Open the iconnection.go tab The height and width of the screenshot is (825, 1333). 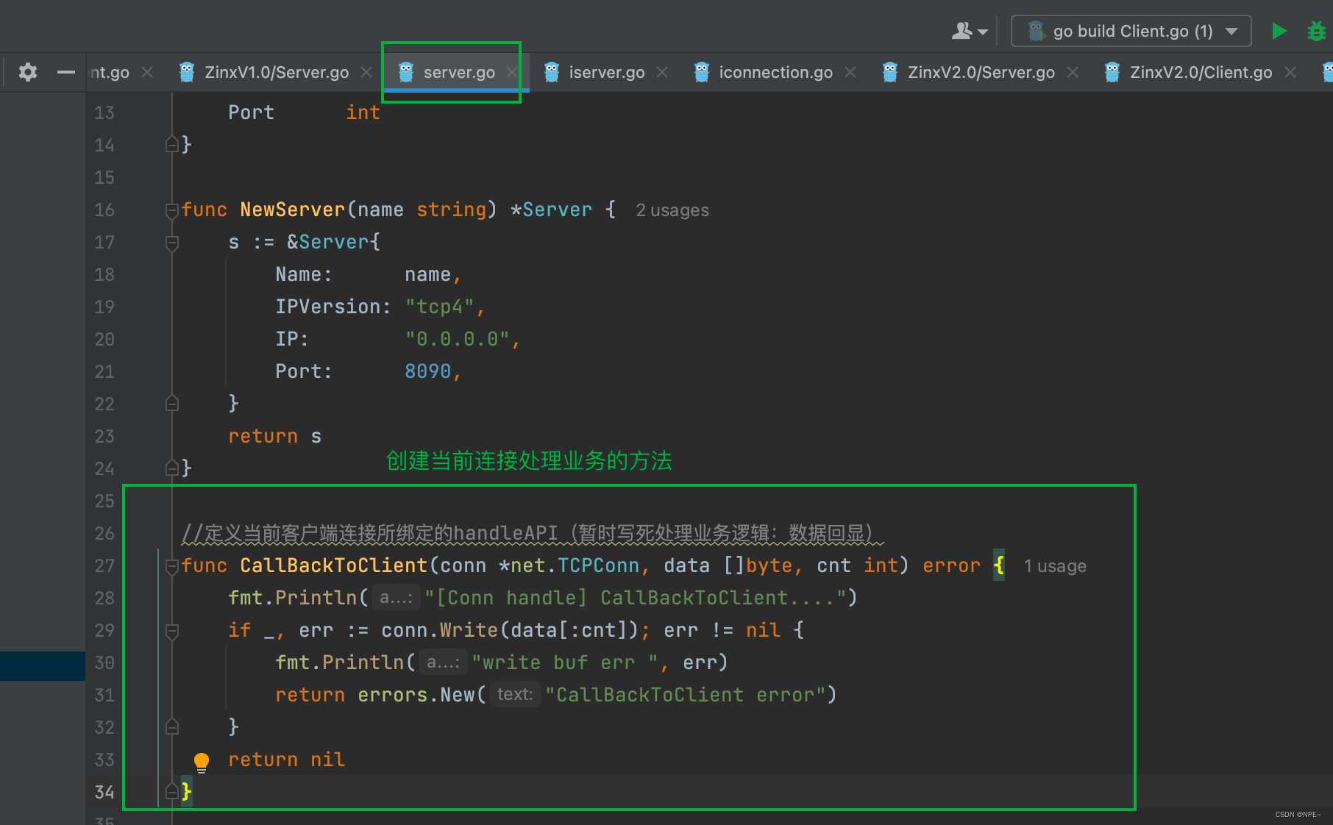tap(776, 72)
